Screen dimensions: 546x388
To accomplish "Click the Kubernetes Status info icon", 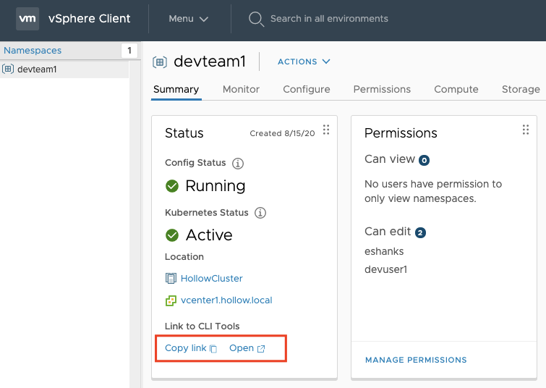I will point(260,213).
